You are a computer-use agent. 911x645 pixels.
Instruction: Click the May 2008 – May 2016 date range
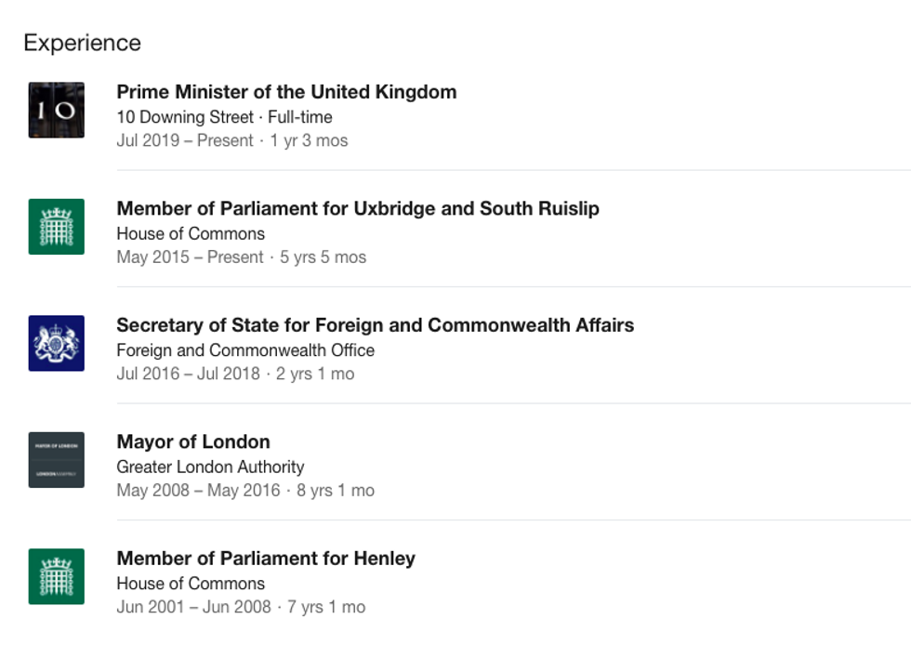pos(198,491)
